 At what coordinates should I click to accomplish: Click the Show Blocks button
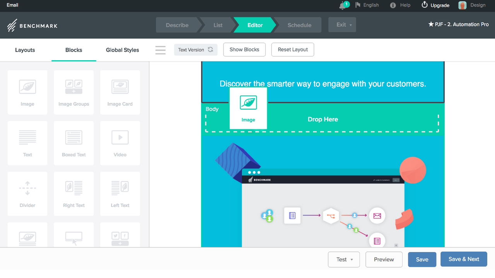pyautogui.click(x=244, y=49)
